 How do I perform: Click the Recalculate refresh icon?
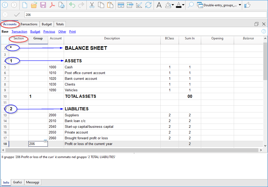coord(148,5)
